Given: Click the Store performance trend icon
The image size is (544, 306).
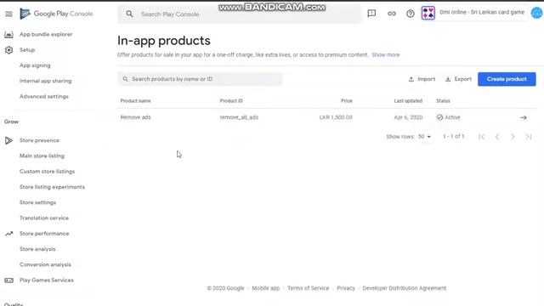Looking at the screenshot, I should pos(9,234).
